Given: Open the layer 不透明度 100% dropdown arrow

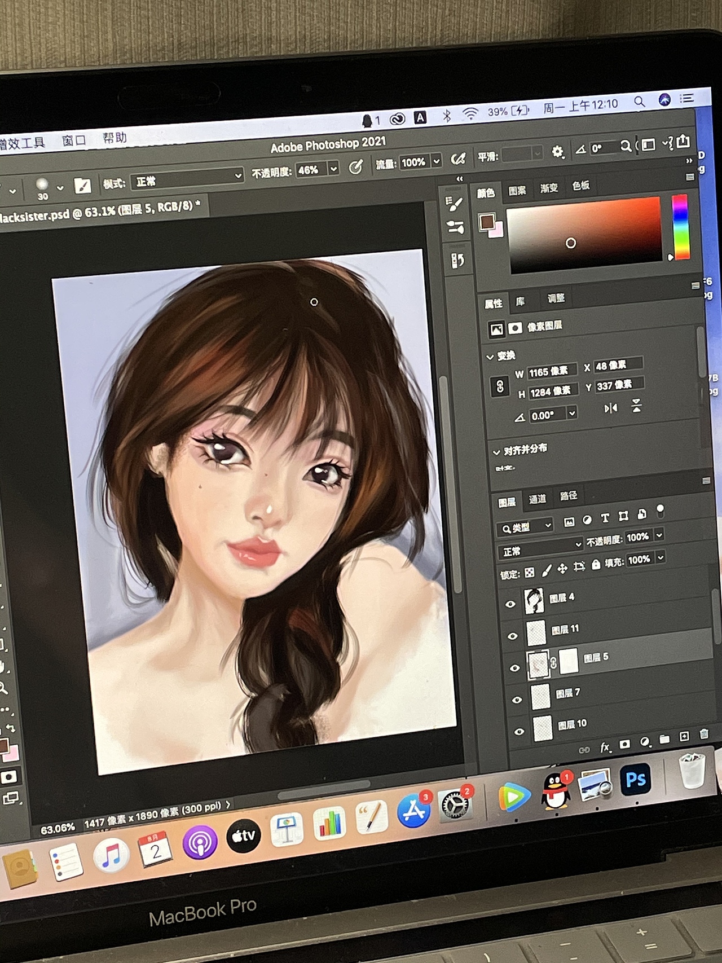Looking at the screenshot, I should click(x=659, y=535).
